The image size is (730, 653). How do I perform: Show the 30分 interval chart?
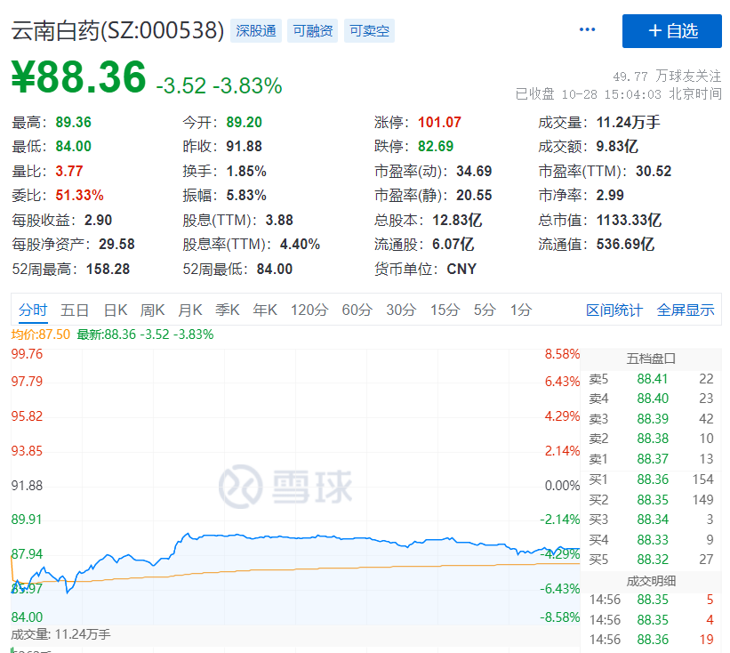coord(400,310)
